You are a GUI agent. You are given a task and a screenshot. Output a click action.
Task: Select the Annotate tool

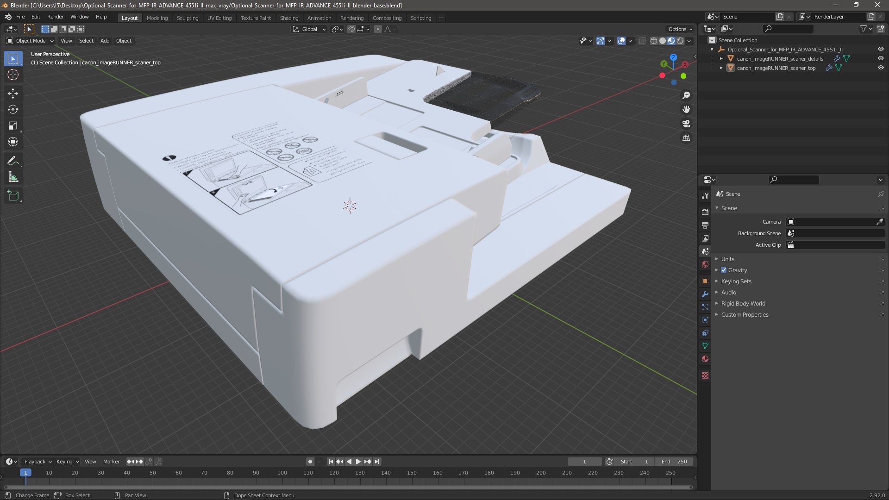[13, 161]
